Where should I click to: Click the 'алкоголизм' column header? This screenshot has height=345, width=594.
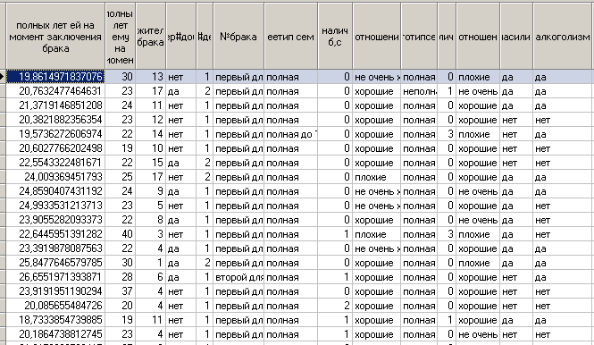(x=563, y=37)
